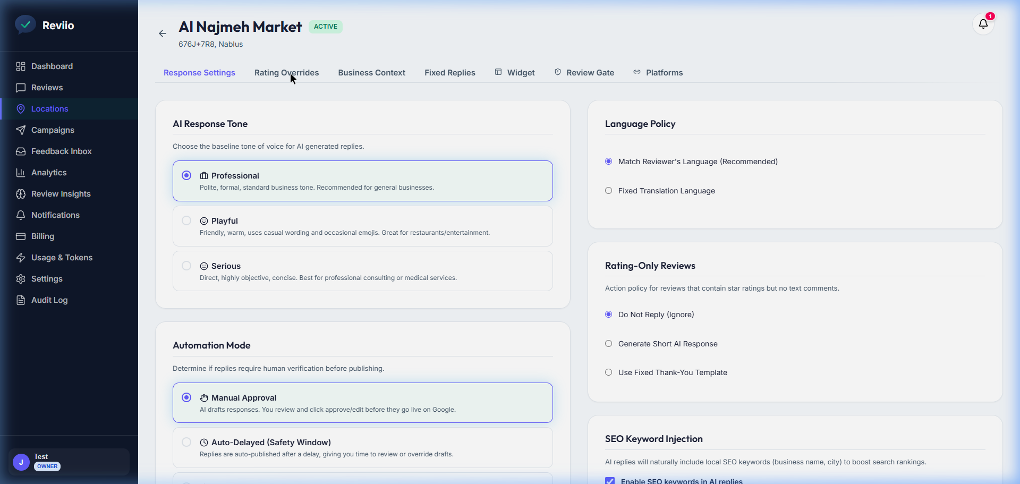Select Do Not Reply (Ignore) option
The width and height of the screenshot is (1020, 484).
(609, 315)
